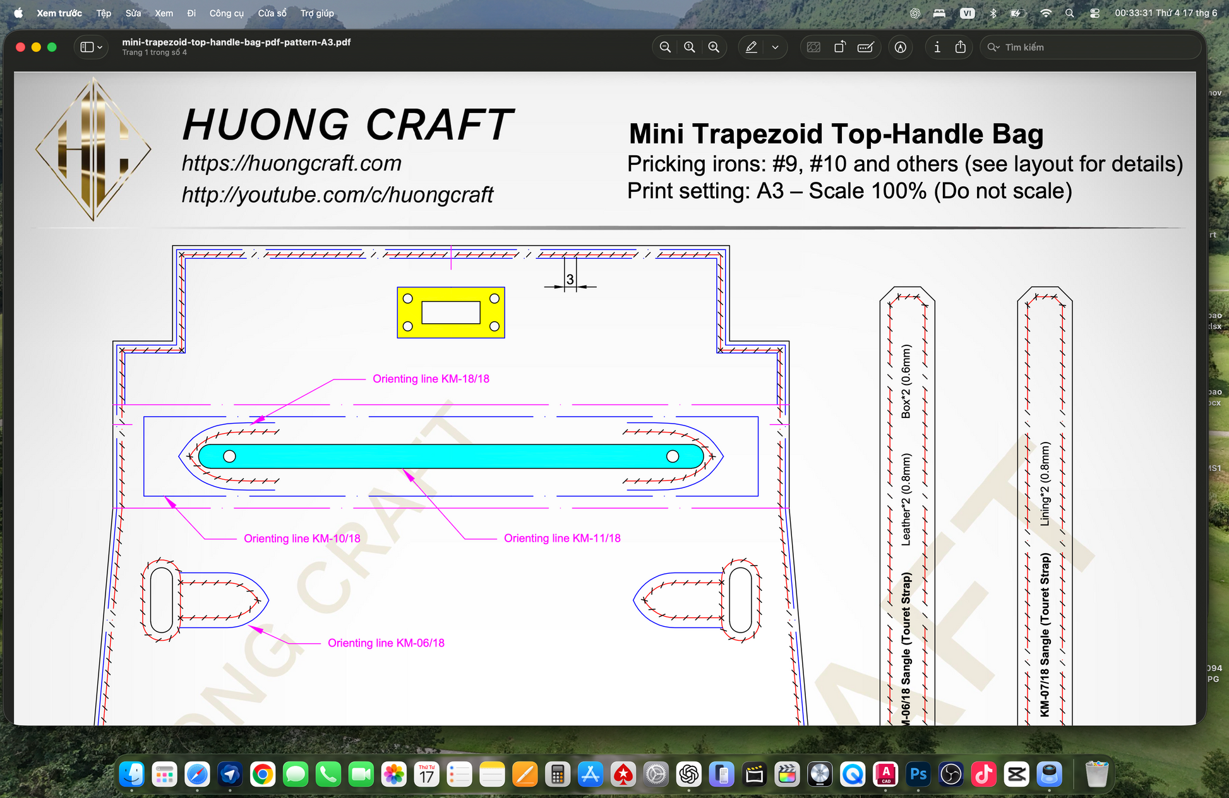Click the Orienting line KM-11/18 label
Image resolution: width=1229 pixels, height=798 pixels.
click(562, 539)
